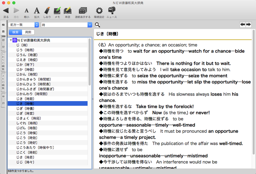Select the しぐれ〔時雨〕 entry
Image resolution: width=256 pixels, height=174 pixels.
tap(48, 123)
